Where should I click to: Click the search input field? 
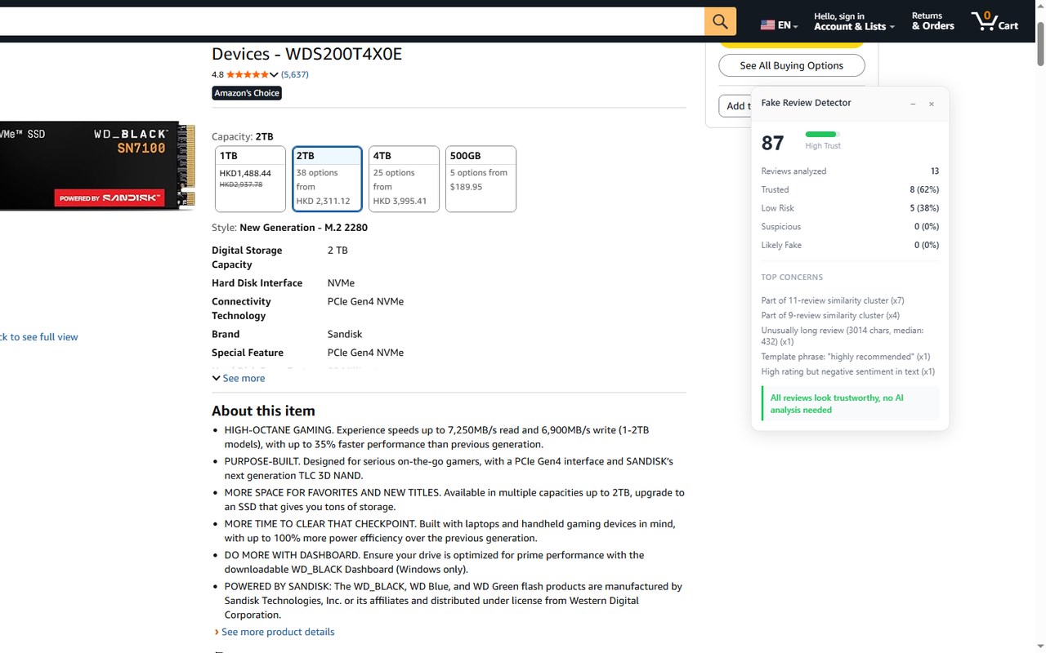click(x=351, y=21)
